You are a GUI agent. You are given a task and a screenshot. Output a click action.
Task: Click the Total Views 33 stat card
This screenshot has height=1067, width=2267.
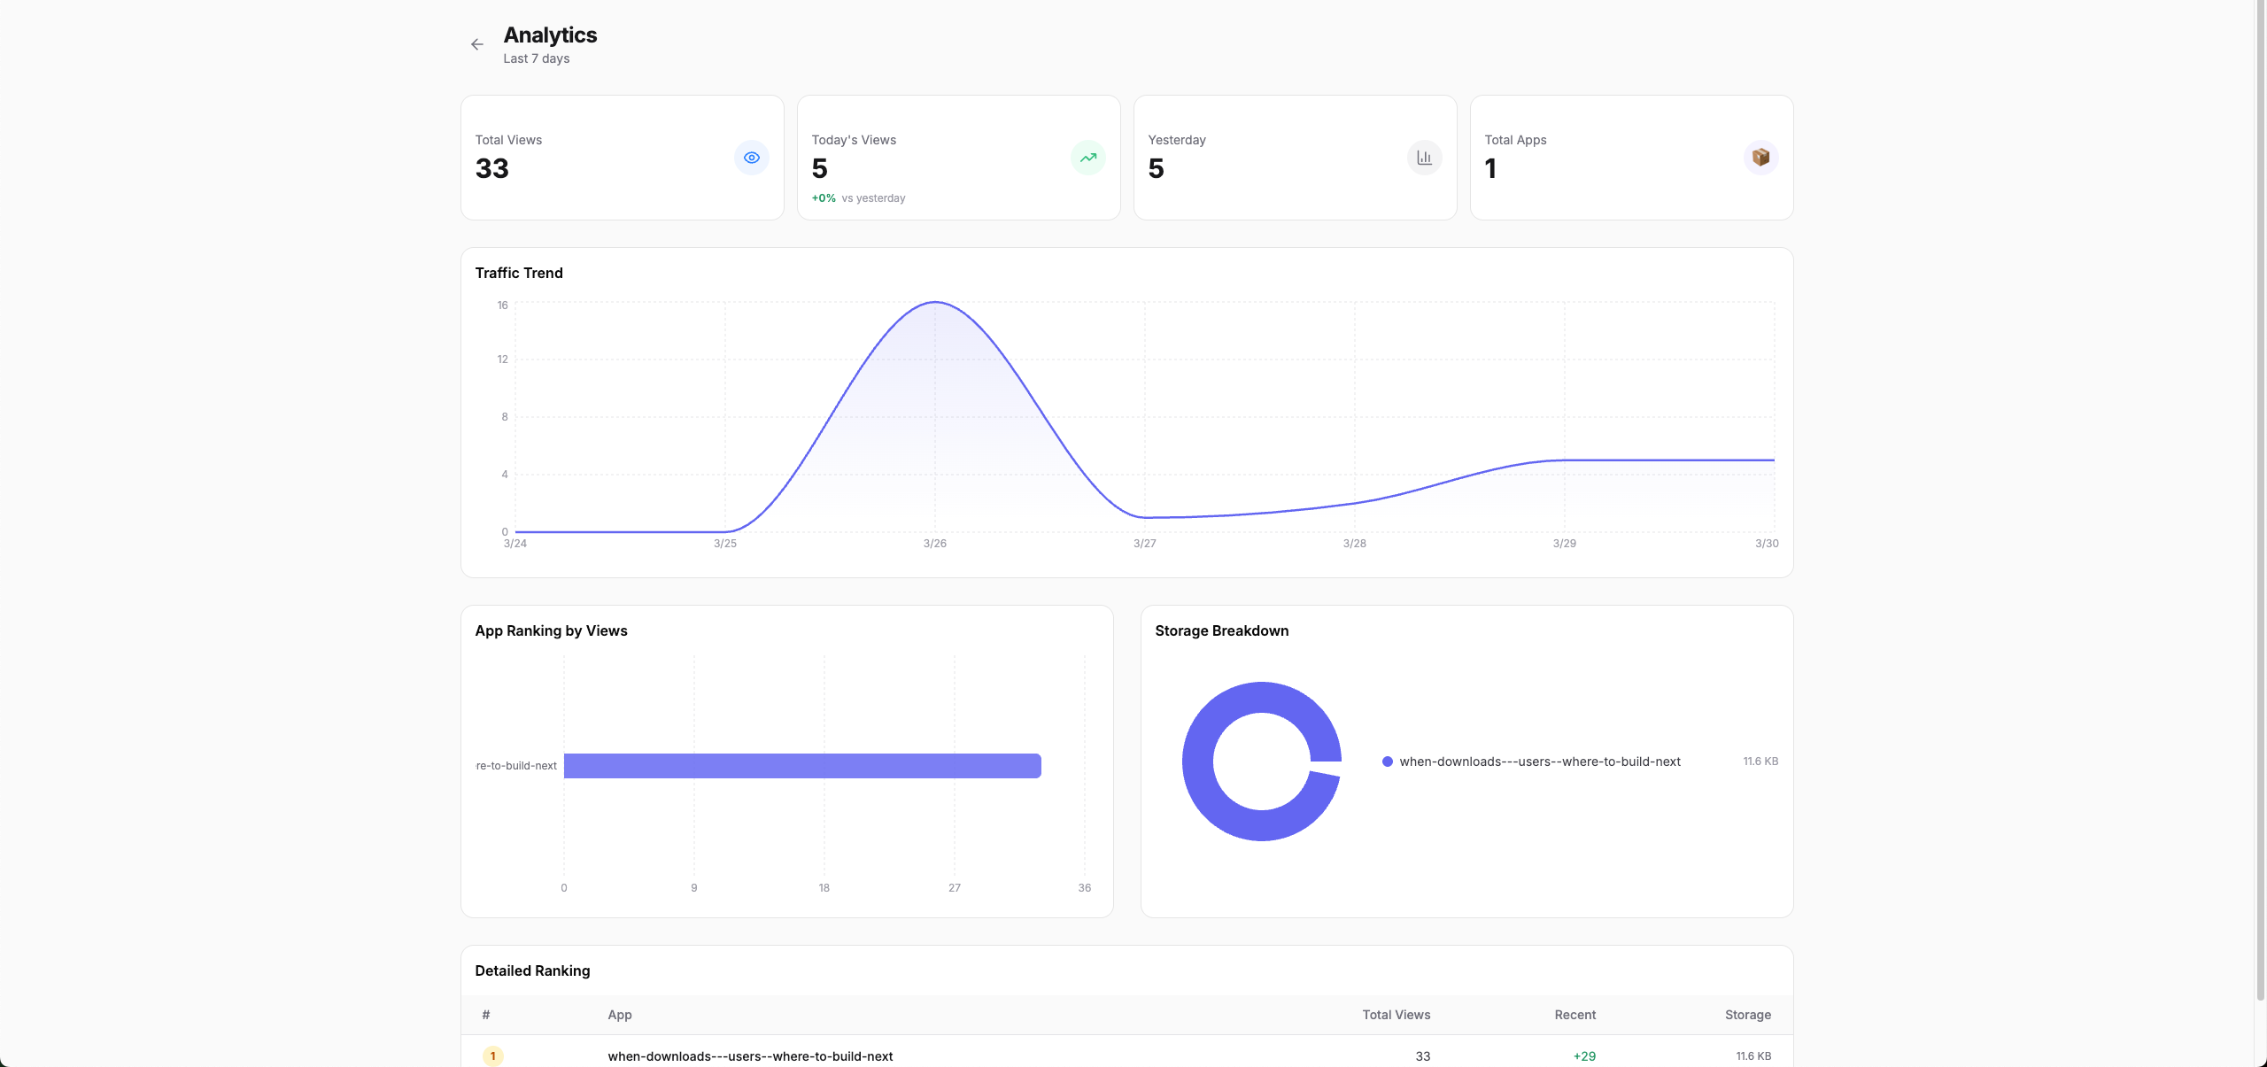coord(602,158)
